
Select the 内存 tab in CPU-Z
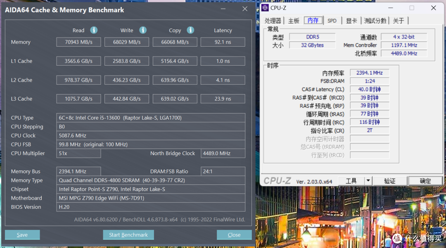click(313, 21)
